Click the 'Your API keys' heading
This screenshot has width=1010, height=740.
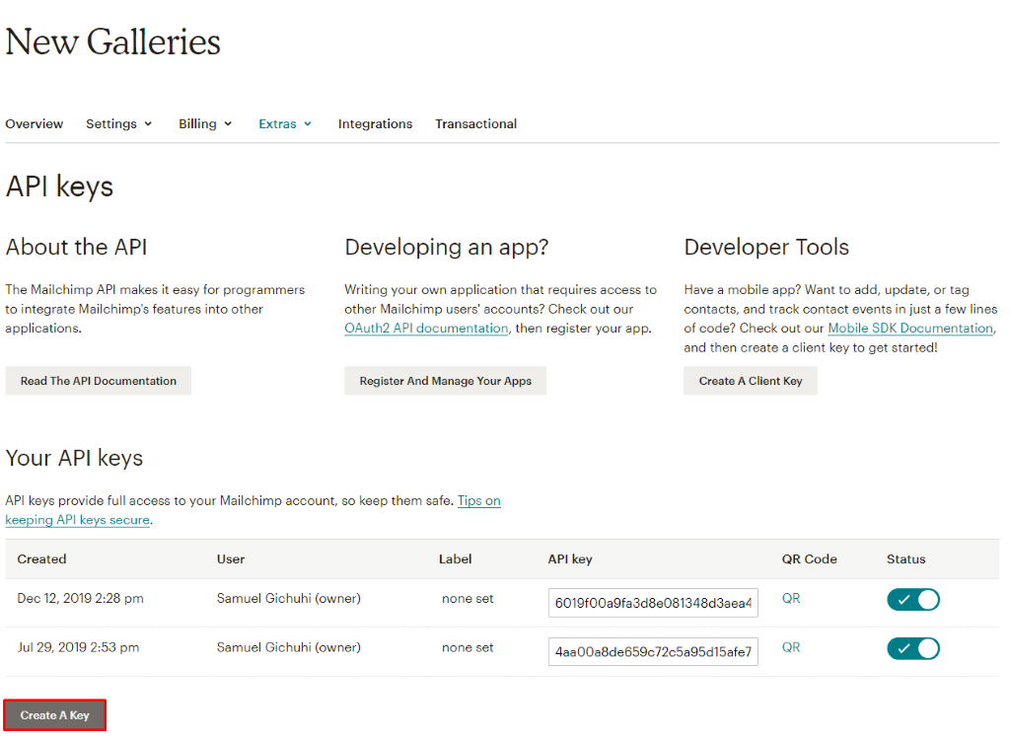point(74,459)
